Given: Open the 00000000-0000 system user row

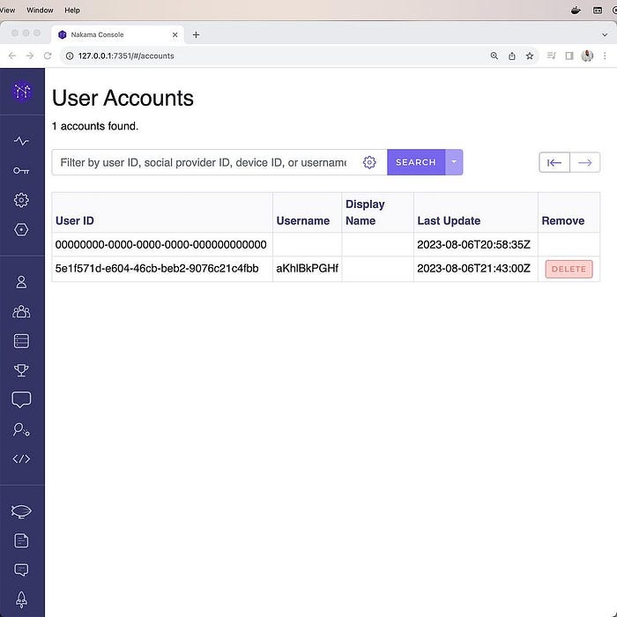Looking at the screenshot, I should click(x=160, y=244).
